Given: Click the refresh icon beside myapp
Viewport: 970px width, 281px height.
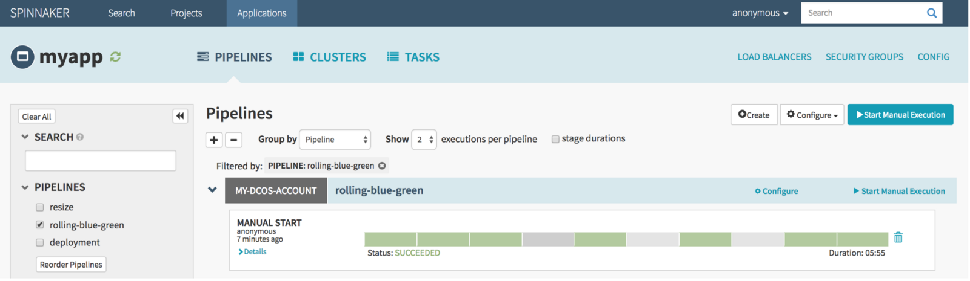Looking at the screenshot, I should [x=115, y=57].
